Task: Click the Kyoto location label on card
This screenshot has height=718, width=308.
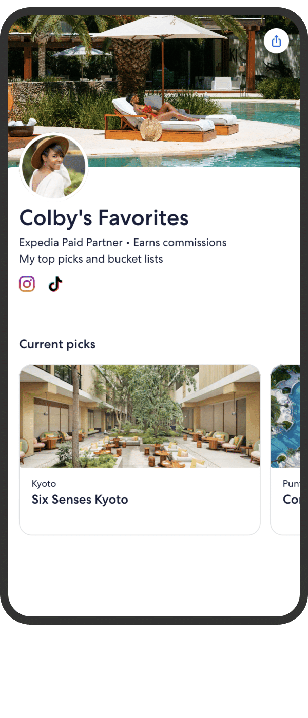Action: point(44,484)
